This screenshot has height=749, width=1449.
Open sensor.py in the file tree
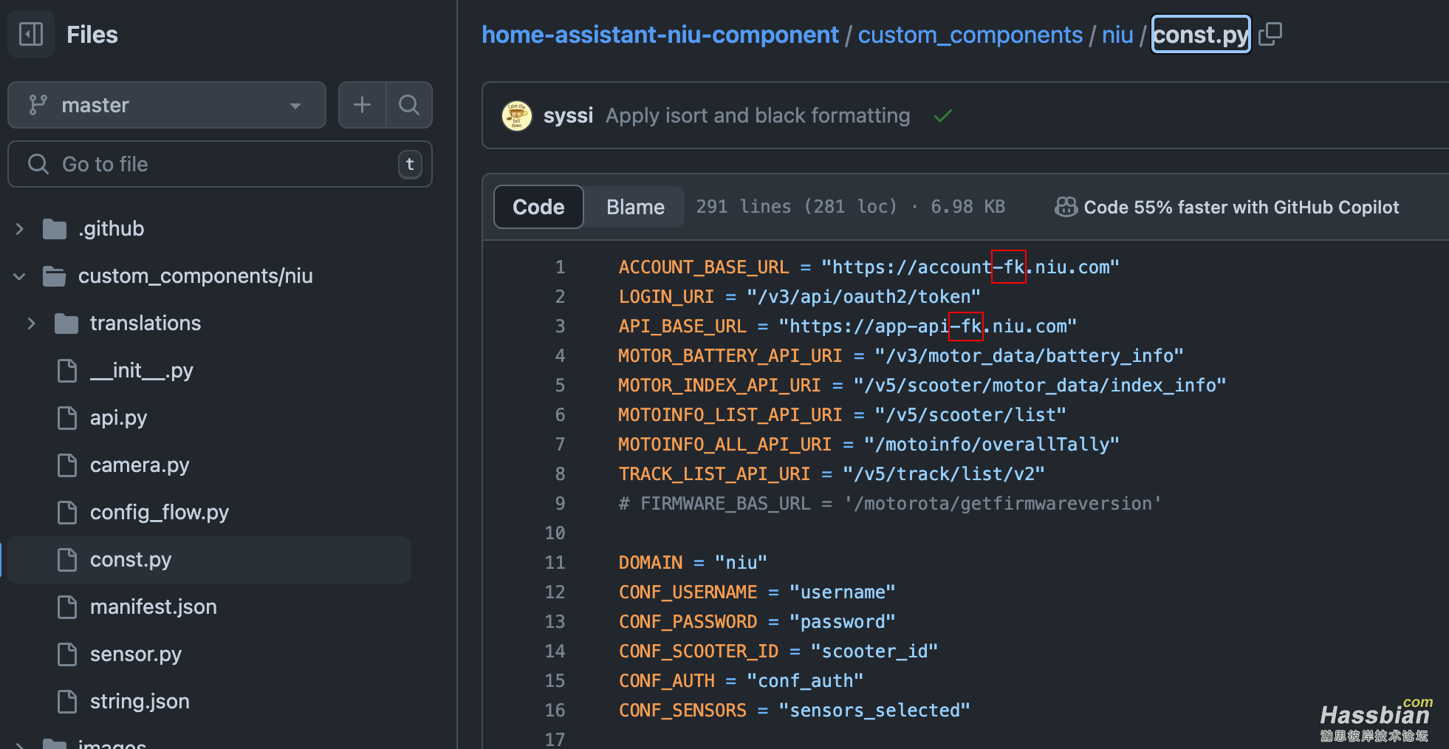135,654
